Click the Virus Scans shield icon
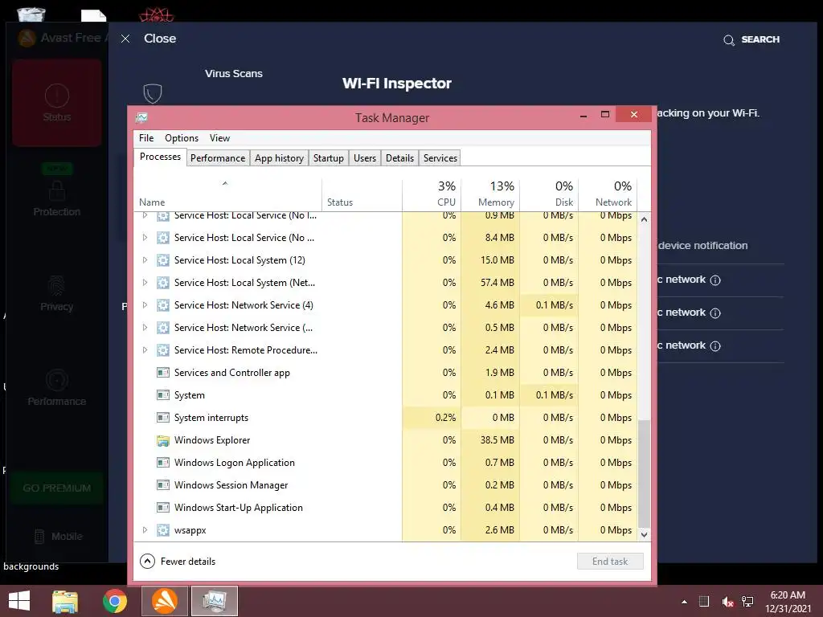 (x=153, y=94)
